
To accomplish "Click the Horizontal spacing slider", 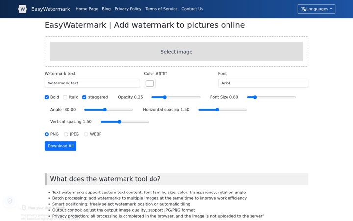I will click(223, 110).
